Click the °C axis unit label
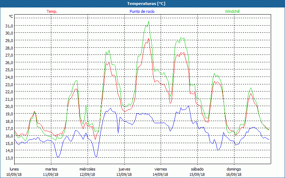 tap(11, 16)
